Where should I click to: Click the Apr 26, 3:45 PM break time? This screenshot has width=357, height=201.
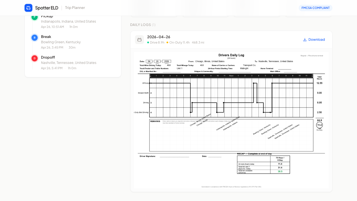pos(52,47)
